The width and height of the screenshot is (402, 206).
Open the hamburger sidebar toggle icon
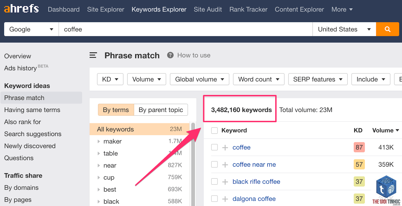click(x=93, y=55)
